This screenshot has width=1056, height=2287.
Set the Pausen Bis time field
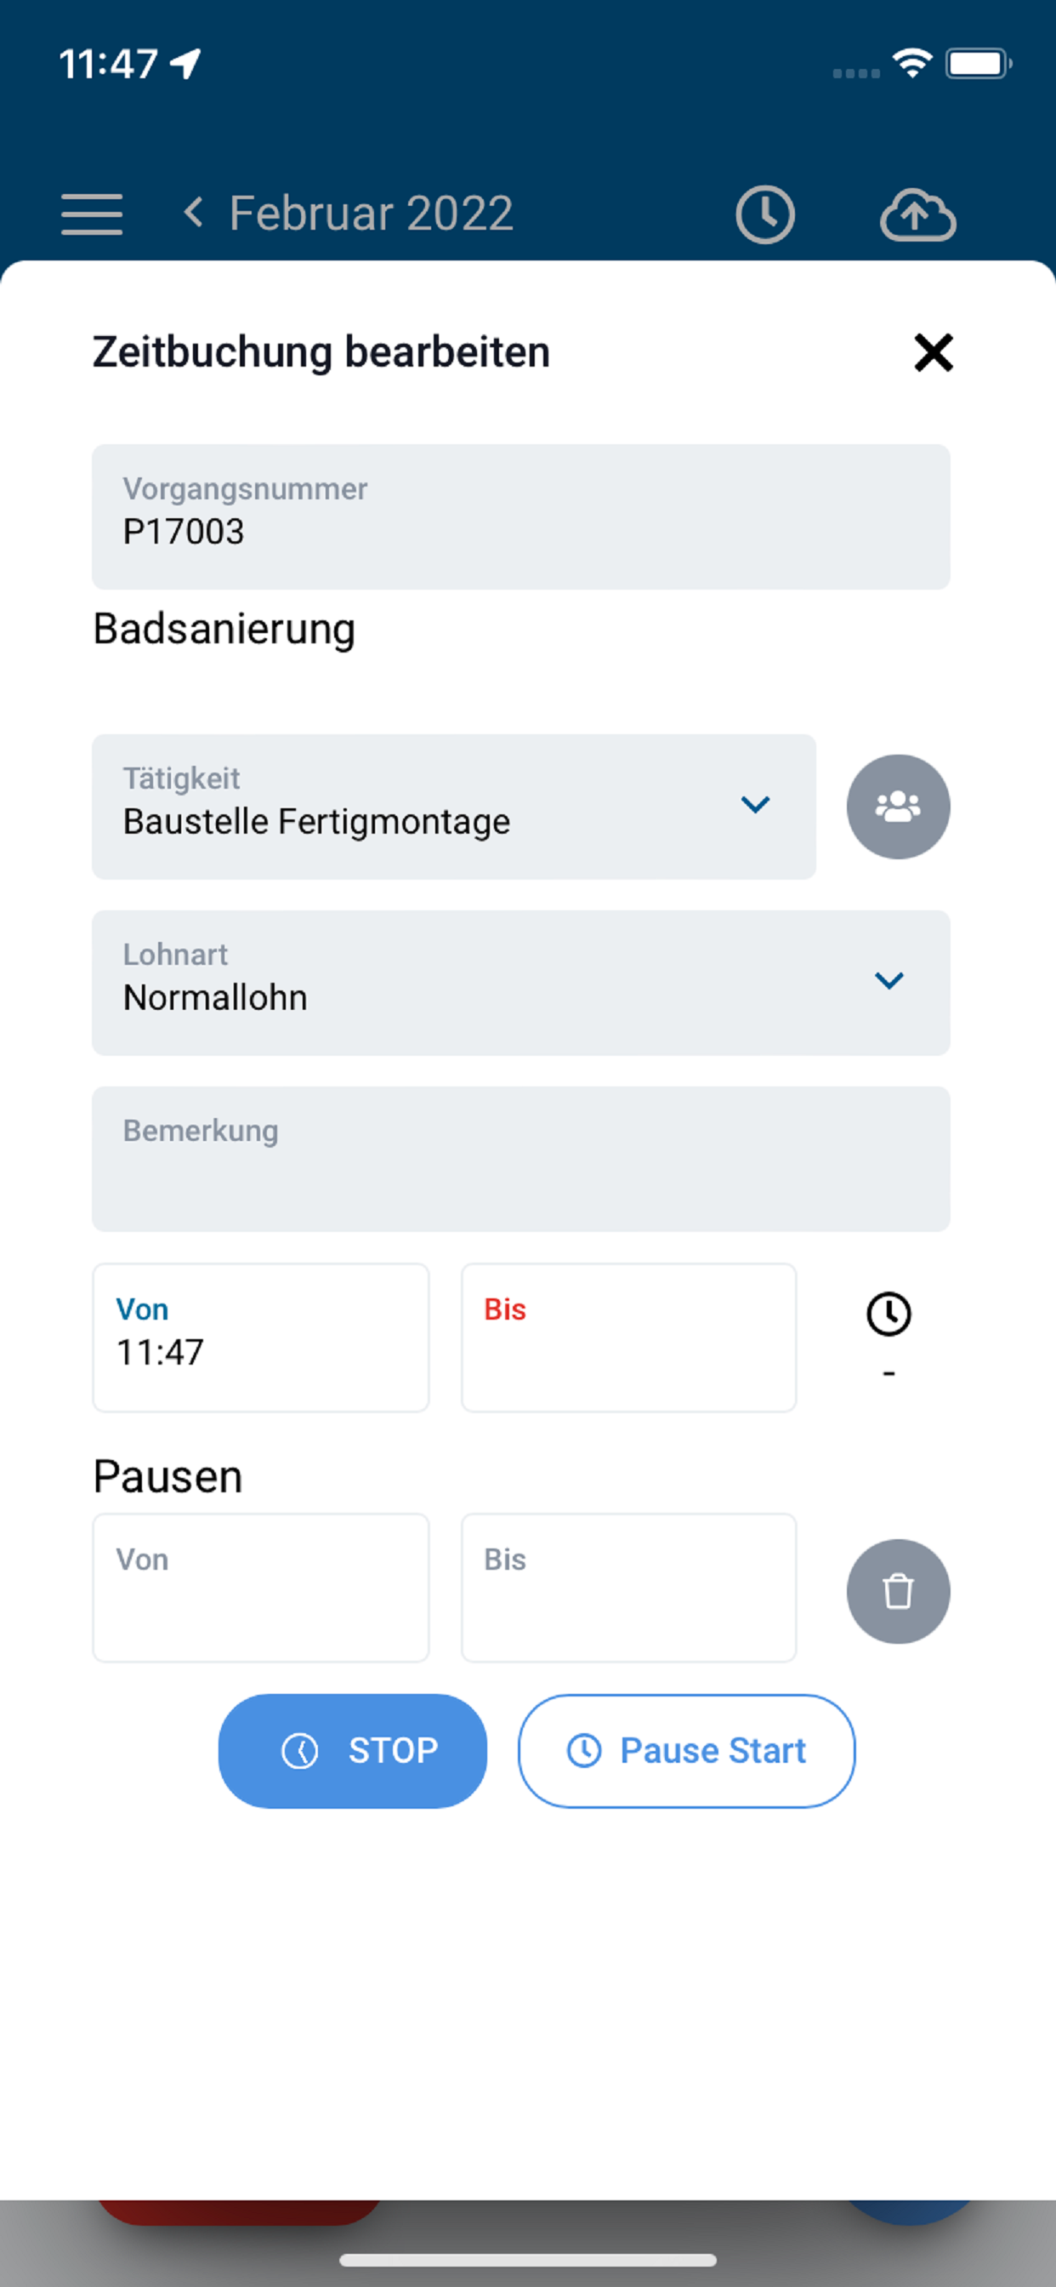click(628, 1588)
